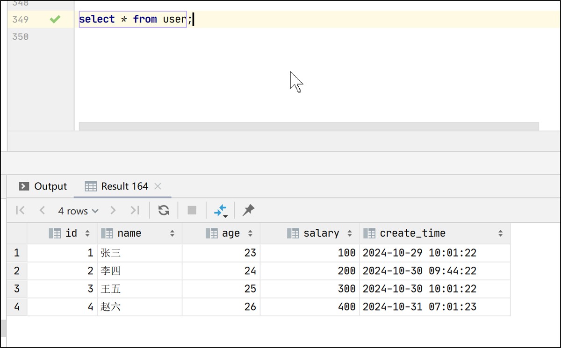The height and width of the screenshot is (348, 561).
Task: Open compare data arrows dropdown
Action: click(220, 211)
